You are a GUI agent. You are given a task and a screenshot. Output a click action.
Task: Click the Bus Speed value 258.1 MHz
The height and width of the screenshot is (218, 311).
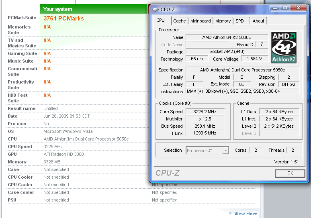[205, 126]
